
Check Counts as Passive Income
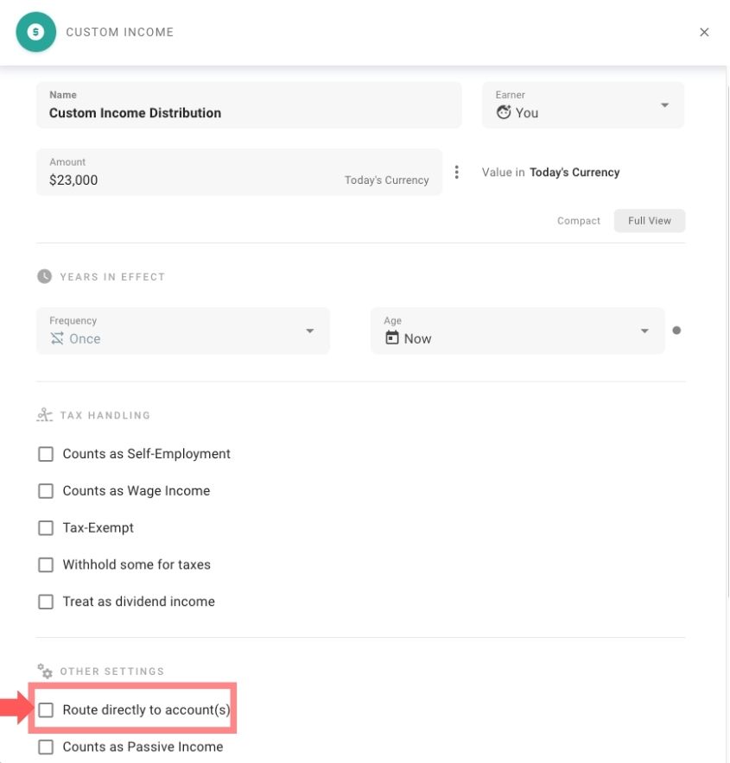tap(46, 746)
